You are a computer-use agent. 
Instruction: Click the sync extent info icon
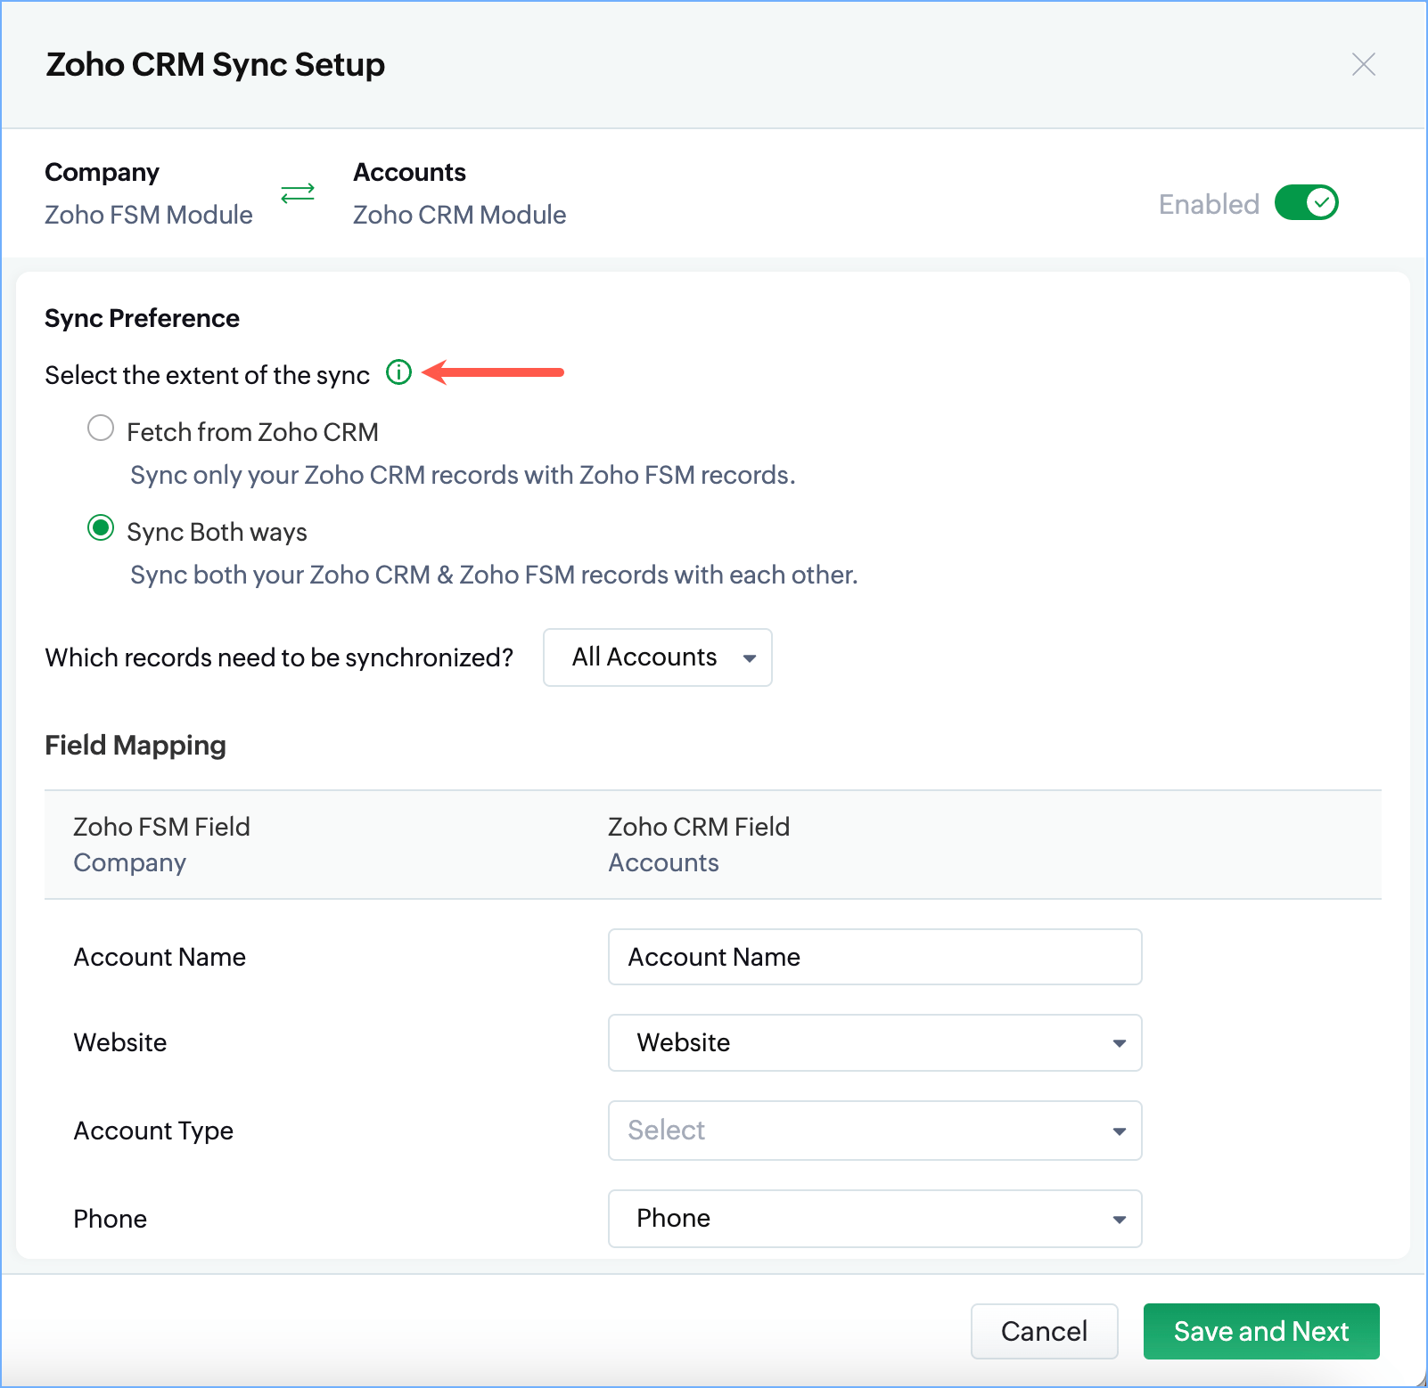coord(398,372)
